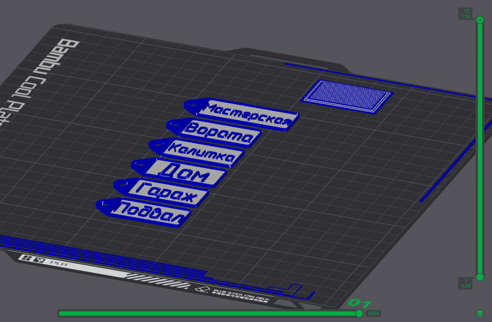This screenshot has height=322, width=492.
Task: Click the PLA marking on the plate edge
Action: pos(59,263)
